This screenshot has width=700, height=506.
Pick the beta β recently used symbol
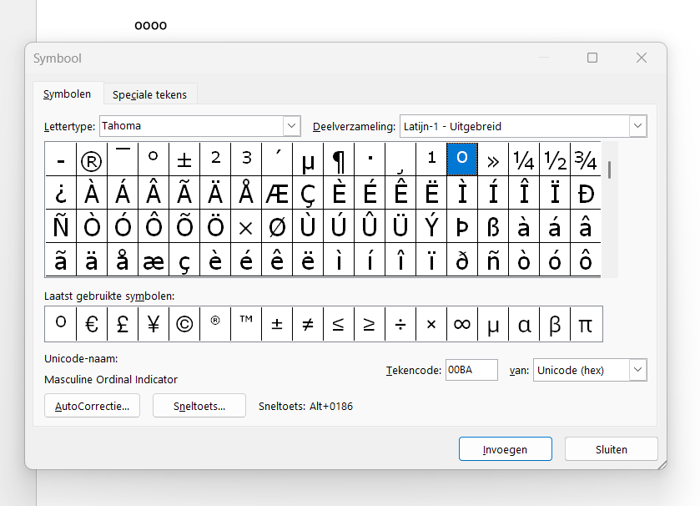555,324
